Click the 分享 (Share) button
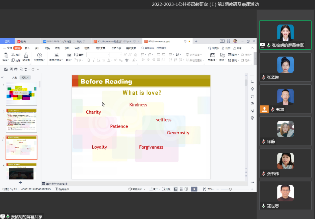 click(x=237, y=48)
